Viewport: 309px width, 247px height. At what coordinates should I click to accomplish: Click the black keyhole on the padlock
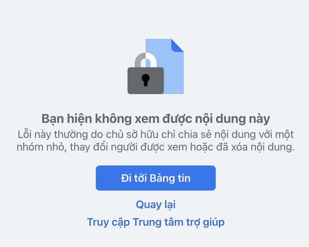coord(146,80)
